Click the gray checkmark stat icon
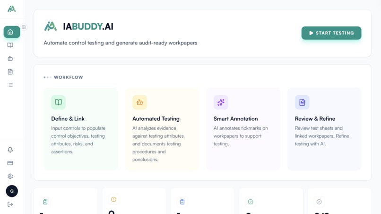 tap(319, 202)
